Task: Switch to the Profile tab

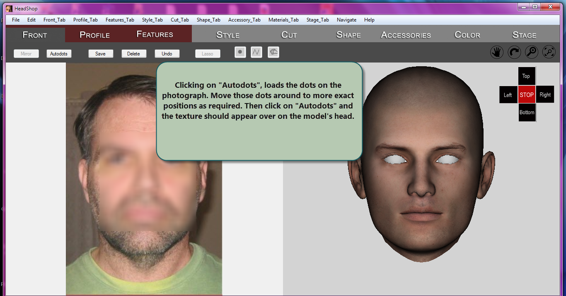Action: coord(95,35)
